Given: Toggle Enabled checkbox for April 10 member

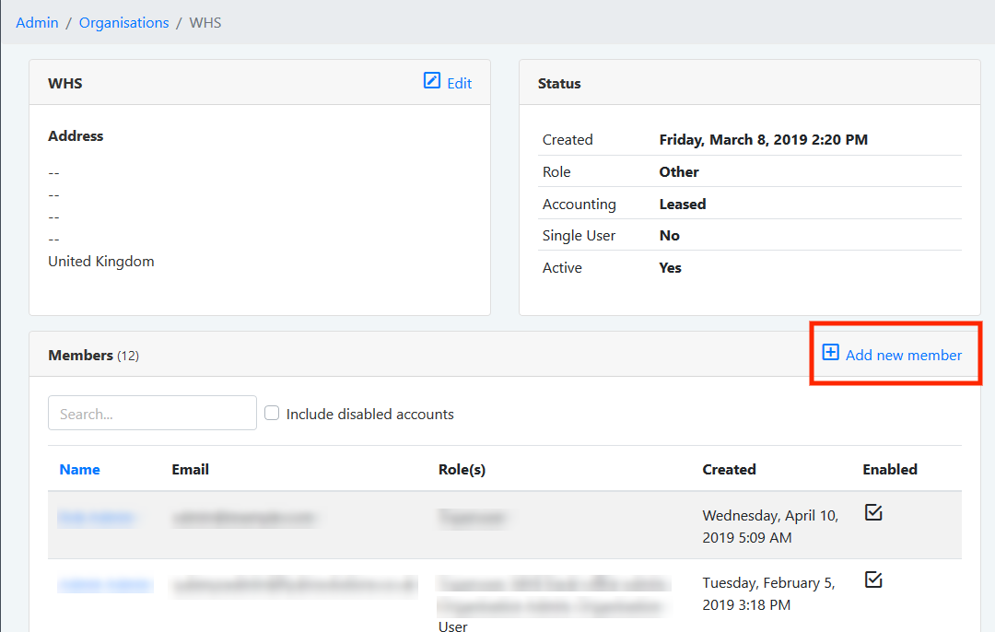Looking at the screenshot, I should (x=873, y=512).
